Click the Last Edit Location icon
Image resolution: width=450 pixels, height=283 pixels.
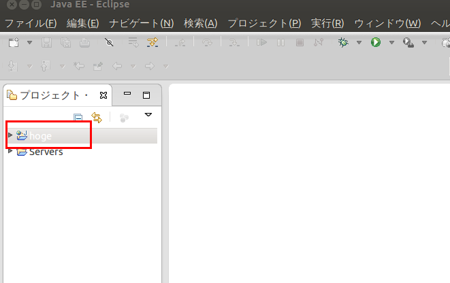(79, 66)
